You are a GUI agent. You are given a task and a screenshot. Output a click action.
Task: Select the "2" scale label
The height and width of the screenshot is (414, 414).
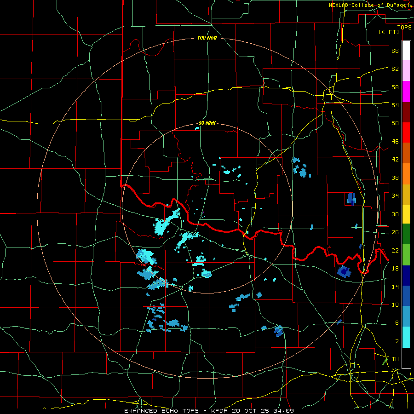397,341
